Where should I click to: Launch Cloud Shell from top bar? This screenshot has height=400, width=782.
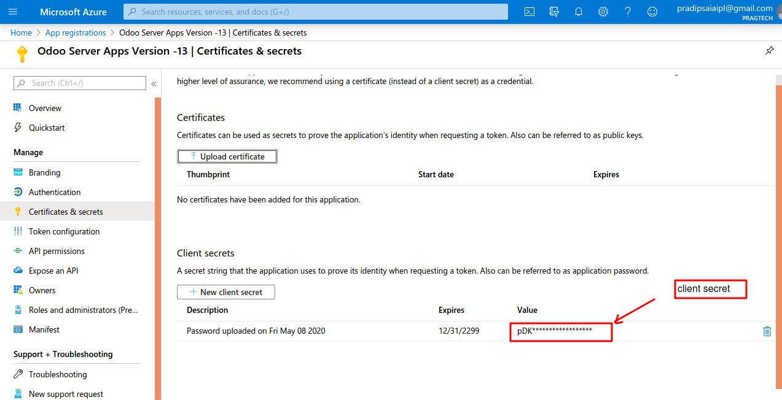pos(529,12)
